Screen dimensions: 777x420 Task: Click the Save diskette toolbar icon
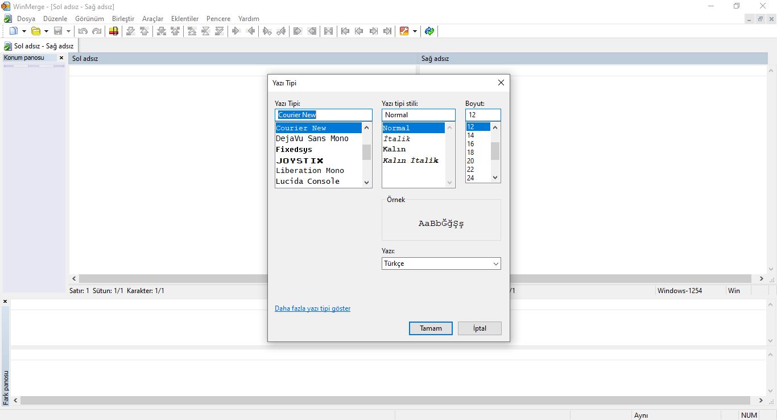click(x=58, y=31)
